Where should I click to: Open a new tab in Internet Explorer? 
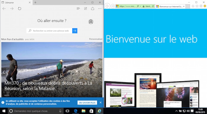click(x=188, y=6)
